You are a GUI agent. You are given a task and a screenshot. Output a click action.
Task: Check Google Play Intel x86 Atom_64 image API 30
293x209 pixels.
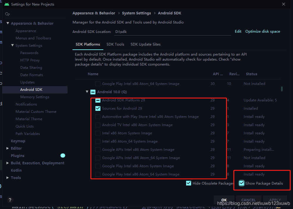[x=98, y=84]
